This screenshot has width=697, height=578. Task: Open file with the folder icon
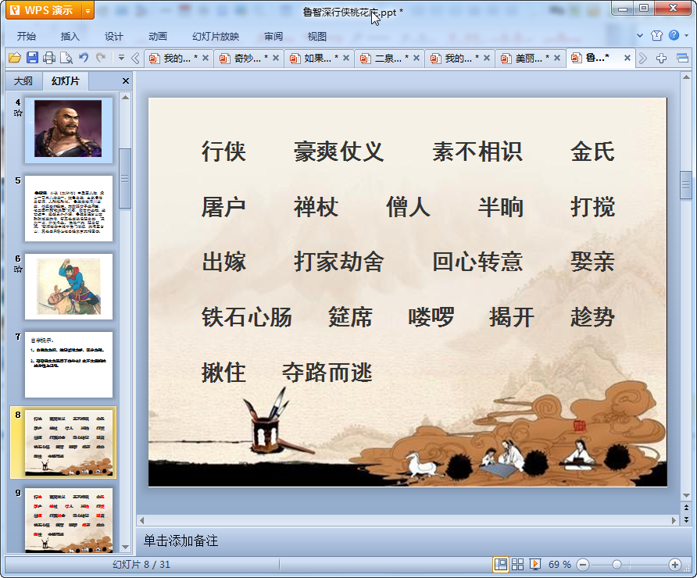pyautogui.click(x=15, y=58)
